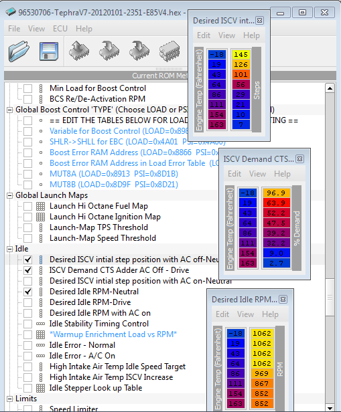Select MUT8B (LOAD=0x8D9F PSI=0x8D21) entry
Image resolution: width=341 pixels, height=412 pixels.
coord(114,185)
